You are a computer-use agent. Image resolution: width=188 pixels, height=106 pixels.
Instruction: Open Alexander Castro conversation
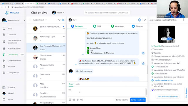tap(46, 67)
